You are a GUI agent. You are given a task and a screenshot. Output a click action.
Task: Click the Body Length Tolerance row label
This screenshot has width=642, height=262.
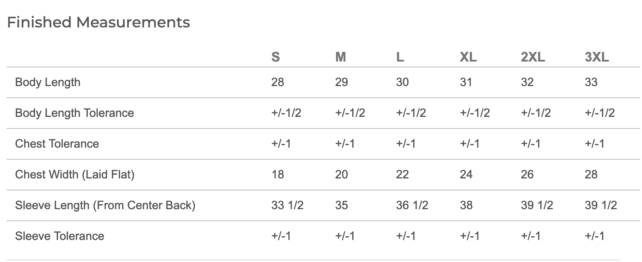tap(75, 113)
